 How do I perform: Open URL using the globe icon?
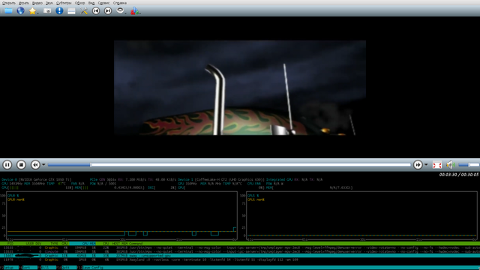pos(20,11)
